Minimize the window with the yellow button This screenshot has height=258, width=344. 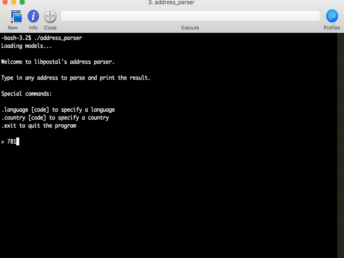(13, 2)
